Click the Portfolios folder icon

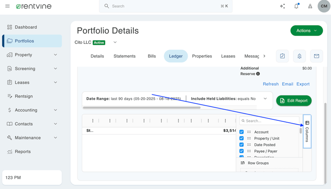tap(10, 41)
